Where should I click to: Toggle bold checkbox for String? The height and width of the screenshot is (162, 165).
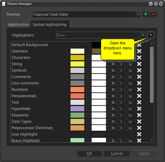coord(110,64)
